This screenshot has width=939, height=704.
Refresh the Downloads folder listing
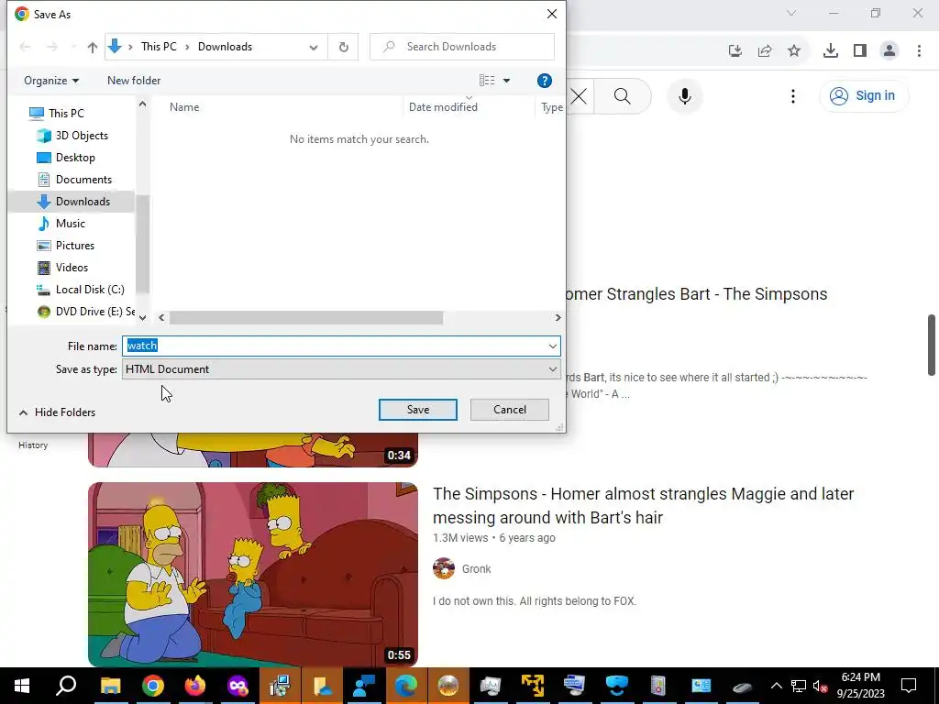coord(343,47)
